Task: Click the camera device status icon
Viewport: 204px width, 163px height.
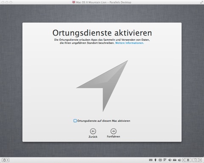Action: [179, 160]
